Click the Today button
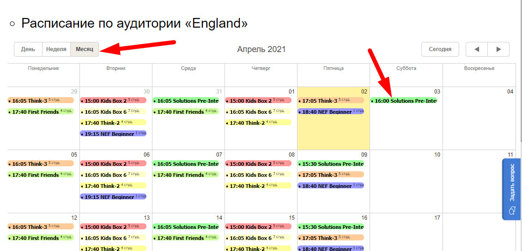The width and height of the screenshot is (522, 251). [440, 49]
